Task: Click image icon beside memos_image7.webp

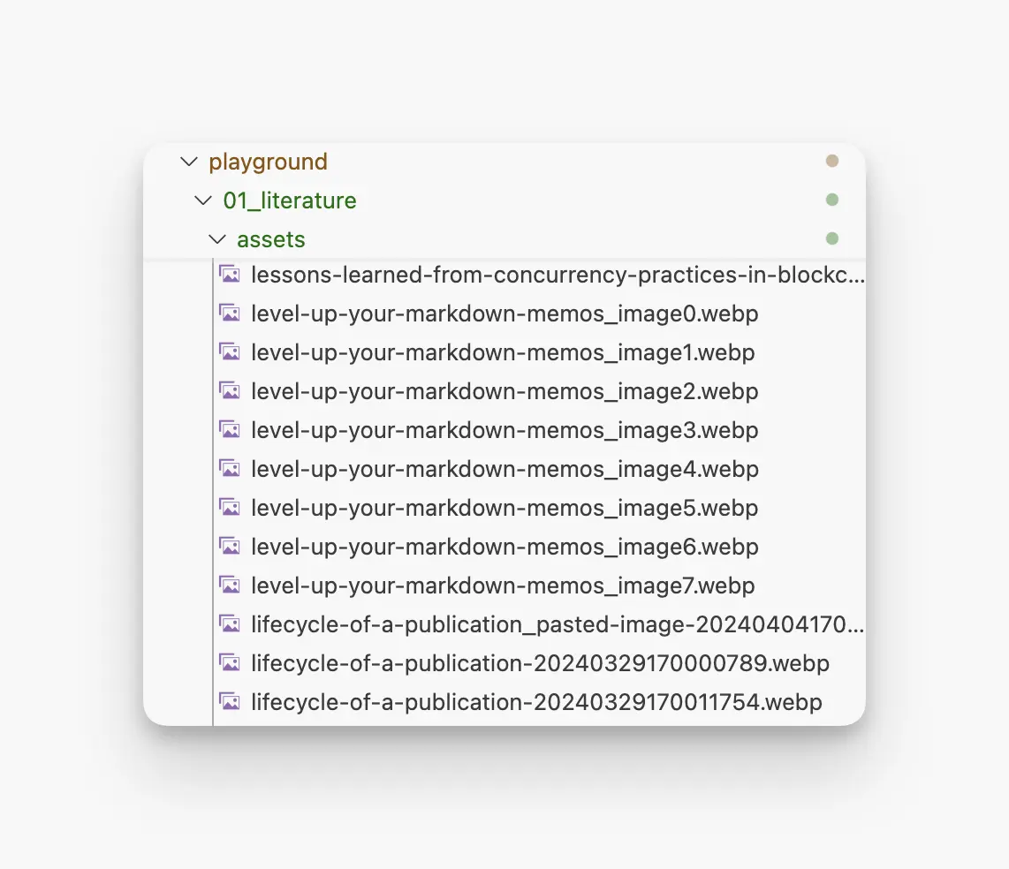Action: tap(230, 586)
